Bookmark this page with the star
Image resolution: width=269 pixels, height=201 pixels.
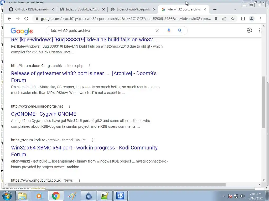click(233, 19)
